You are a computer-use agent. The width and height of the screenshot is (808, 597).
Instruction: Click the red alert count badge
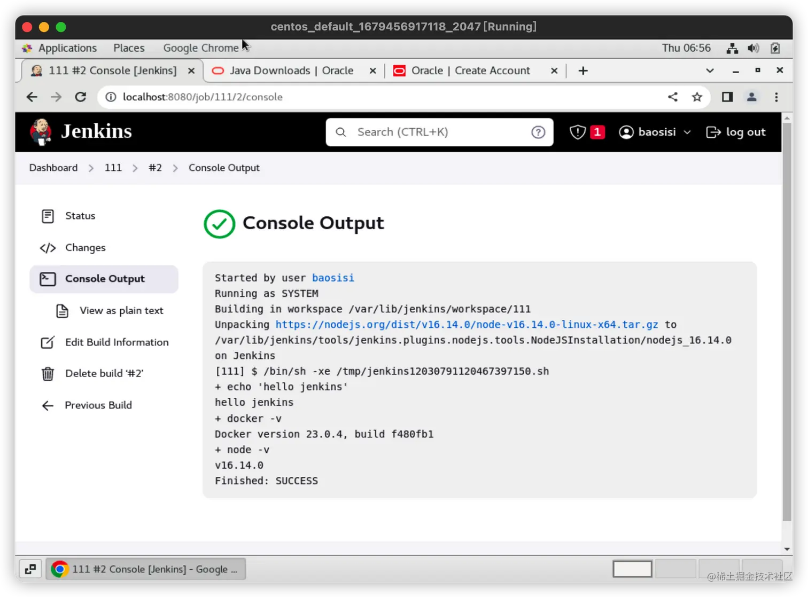coord(597,132)
